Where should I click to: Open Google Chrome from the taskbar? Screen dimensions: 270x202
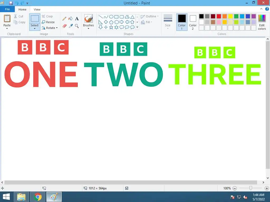[38, 197]
